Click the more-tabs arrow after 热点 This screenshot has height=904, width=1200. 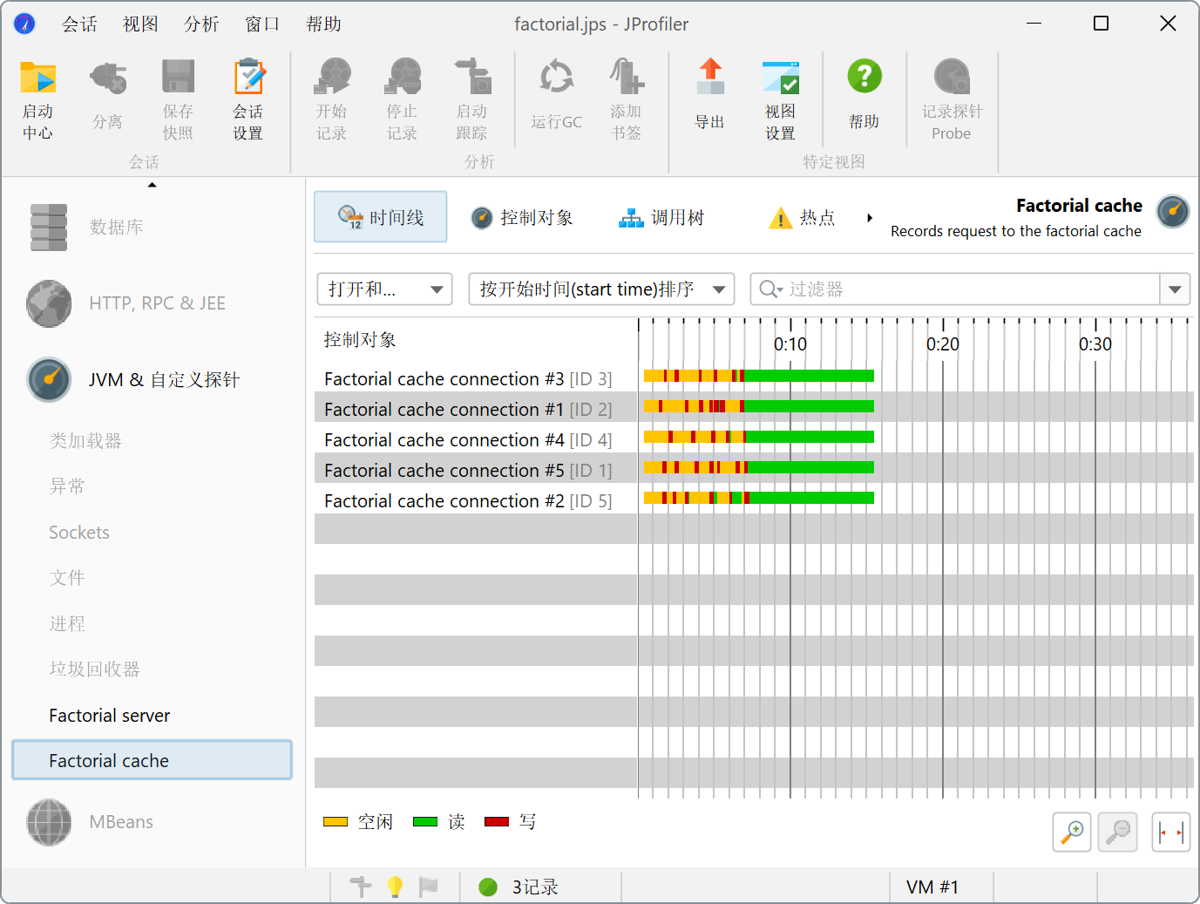click(869, 218)
